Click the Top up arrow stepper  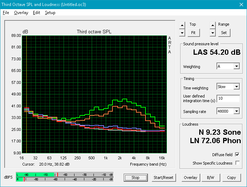[x=182, y=25]
